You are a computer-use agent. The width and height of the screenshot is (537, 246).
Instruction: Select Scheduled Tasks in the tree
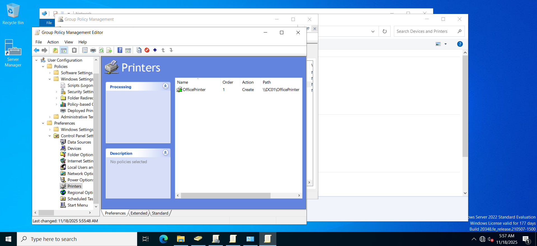pos(80,199)
